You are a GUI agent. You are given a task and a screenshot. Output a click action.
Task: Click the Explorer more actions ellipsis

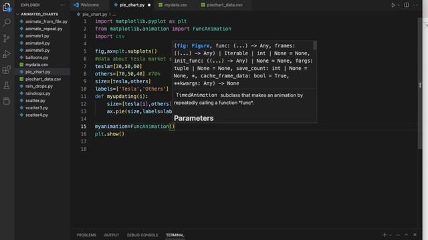(x=62, y=5)
